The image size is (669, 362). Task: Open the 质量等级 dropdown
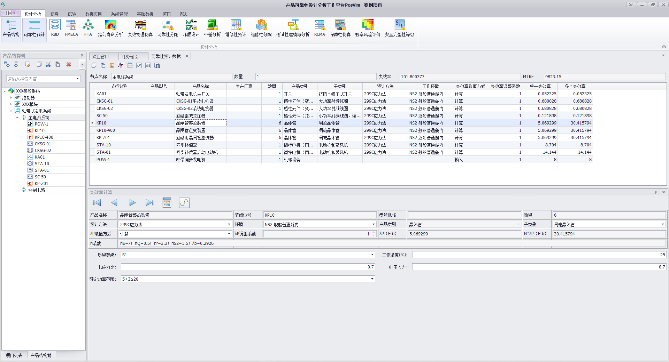click(372, 255)
